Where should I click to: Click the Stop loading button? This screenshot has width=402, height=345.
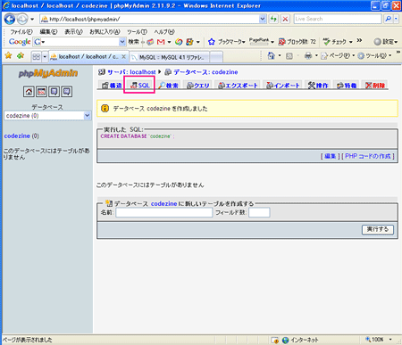(x=285, y=19)
